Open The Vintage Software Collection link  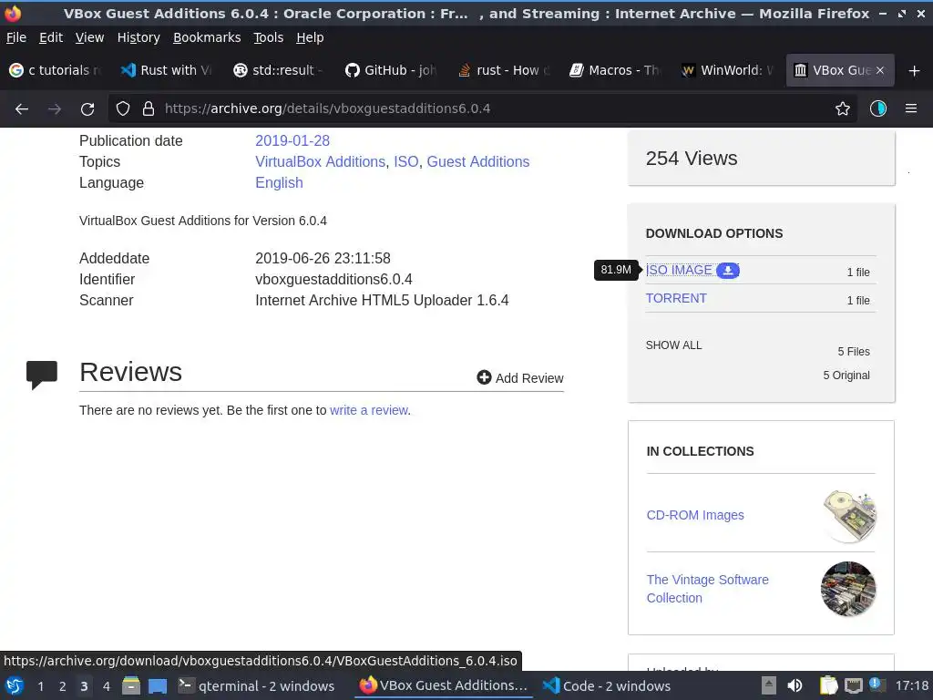coord(707,589)
